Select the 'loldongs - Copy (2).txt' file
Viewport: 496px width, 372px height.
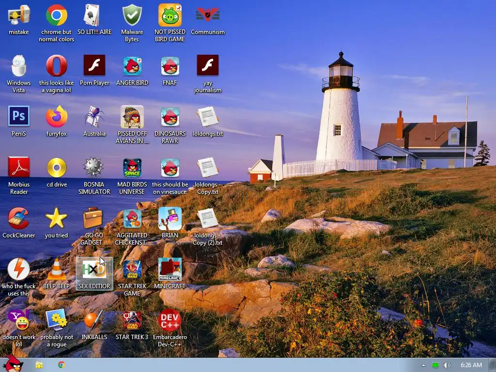click(208, 218)
